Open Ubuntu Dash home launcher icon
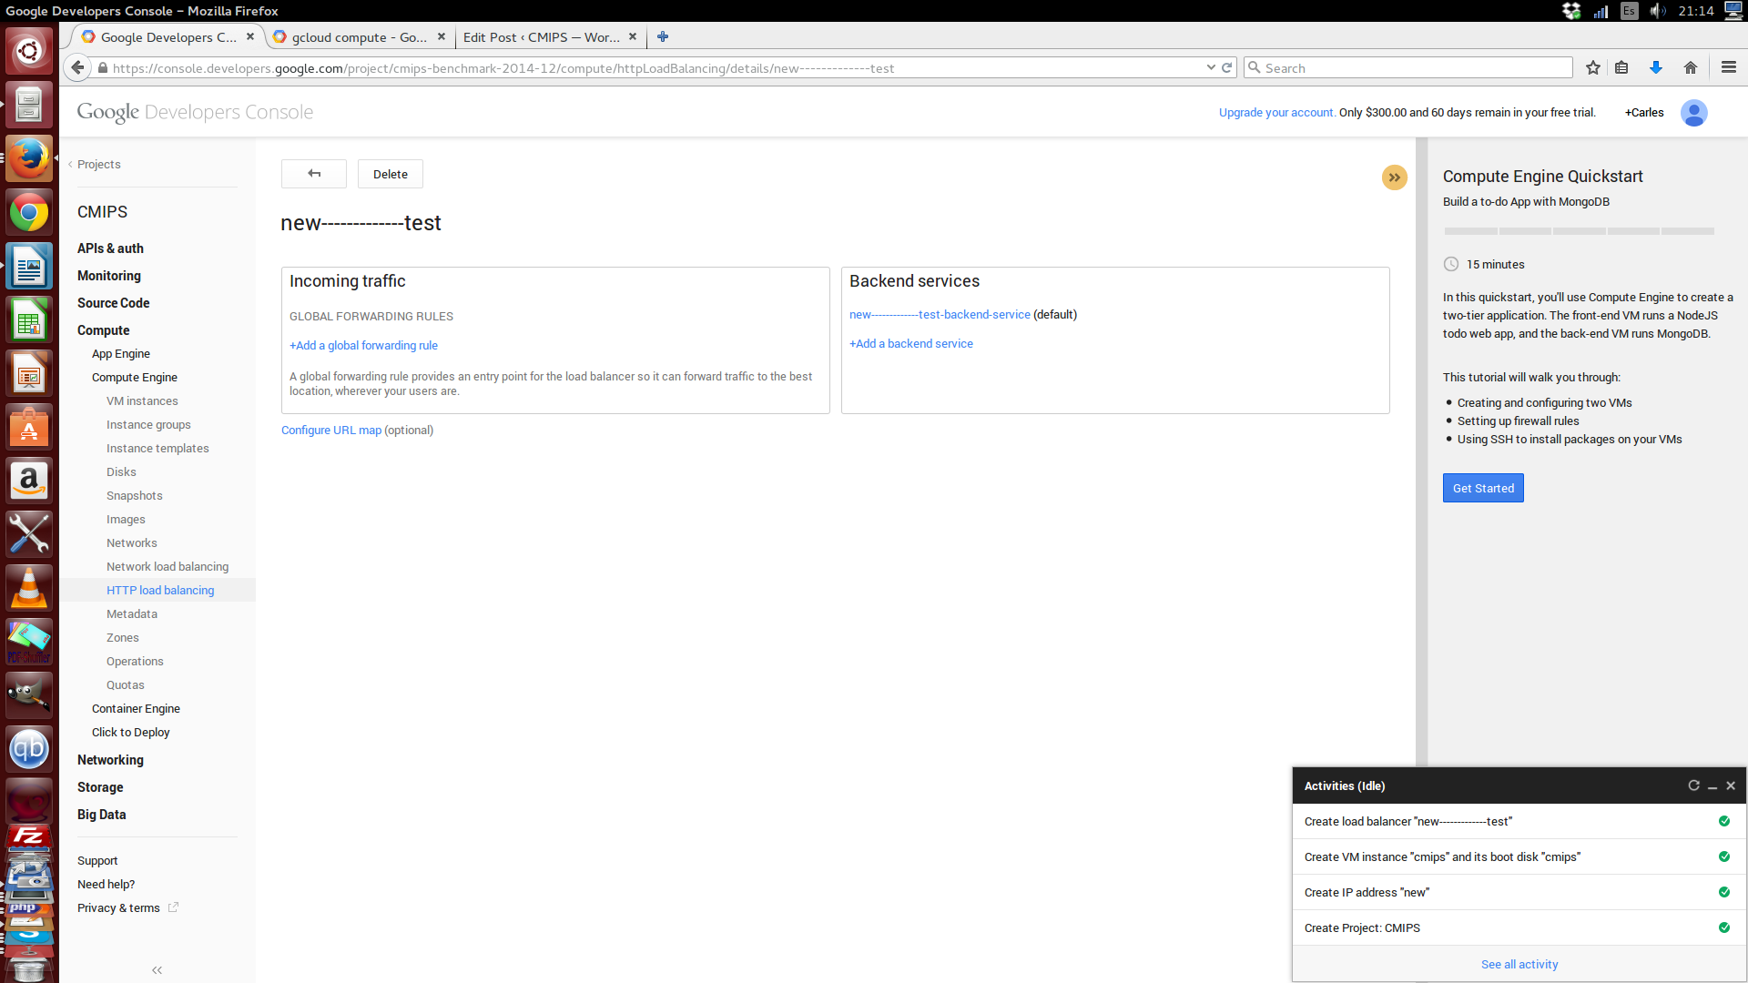 coord(29,50)
